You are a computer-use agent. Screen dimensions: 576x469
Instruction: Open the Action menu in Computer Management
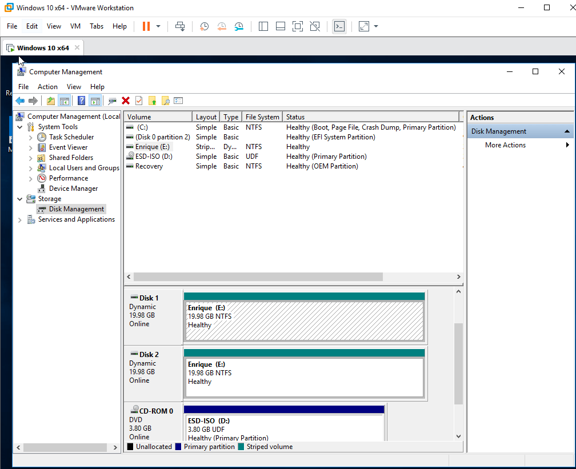tap(48, 87)
